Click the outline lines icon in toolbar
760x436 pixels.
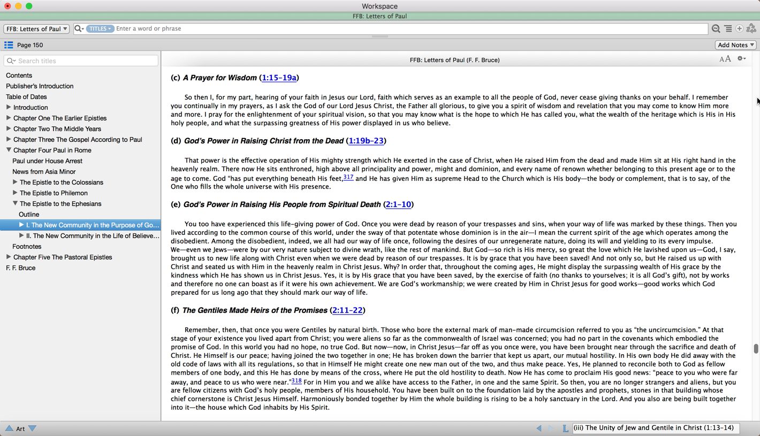(x=728, y=29)
